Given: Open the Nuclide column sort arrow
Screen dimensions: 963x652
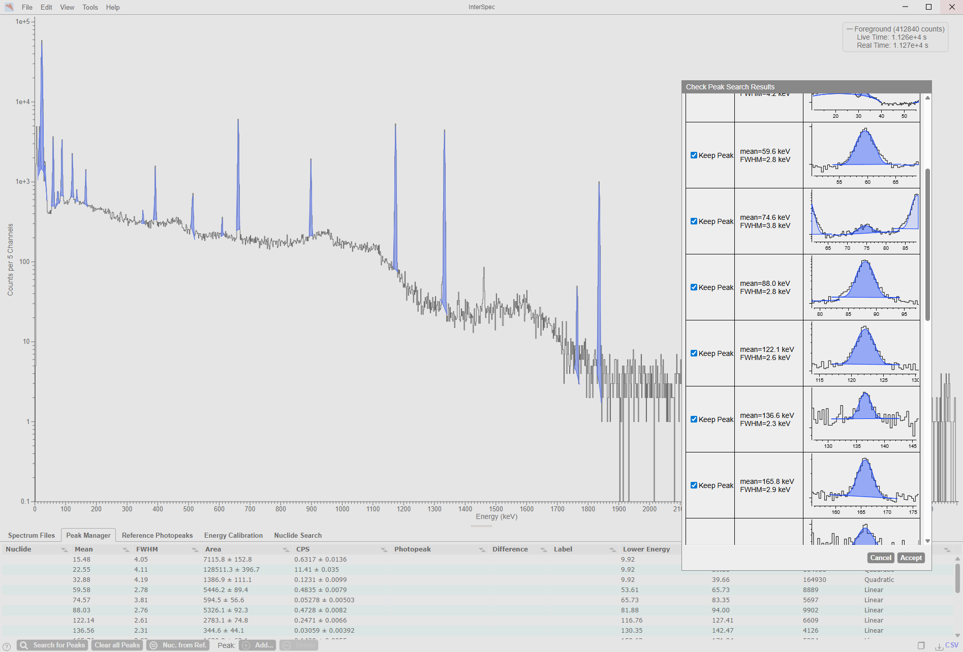Looking at the screenshot, I should point(64,549).
